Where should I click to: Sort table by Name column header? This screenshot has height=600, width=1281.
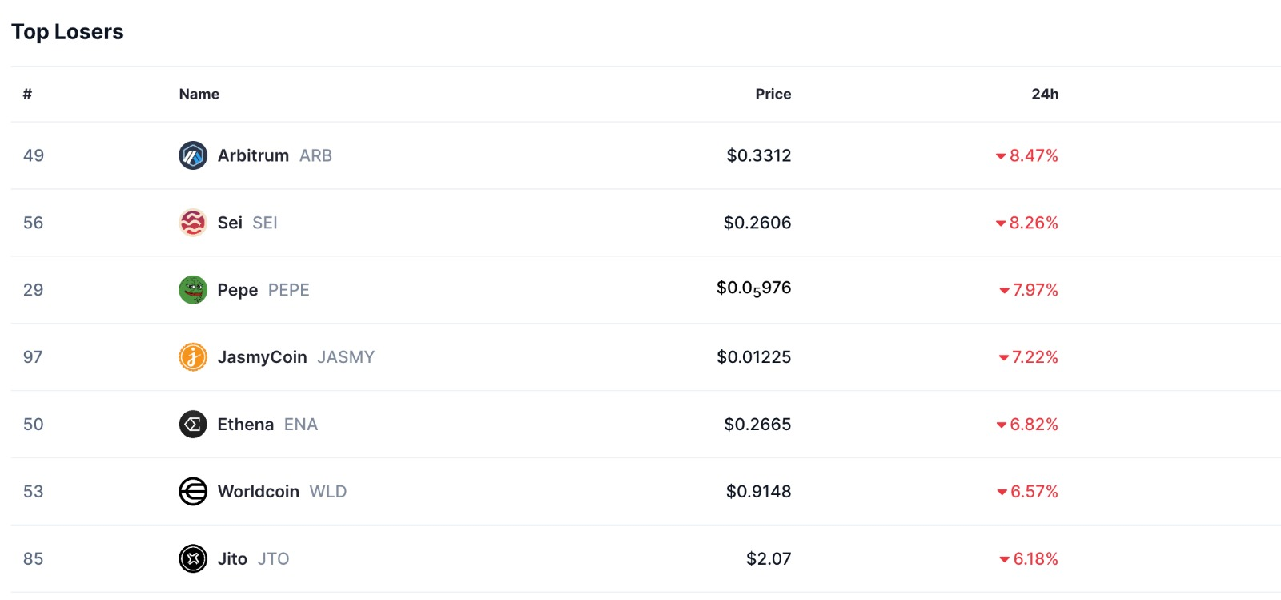[x=199, y=94]
